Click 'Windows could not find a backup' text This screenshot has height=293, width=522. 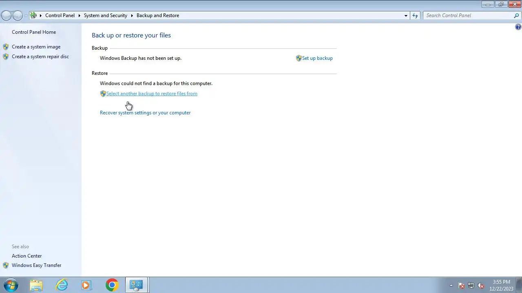[156, 83]
